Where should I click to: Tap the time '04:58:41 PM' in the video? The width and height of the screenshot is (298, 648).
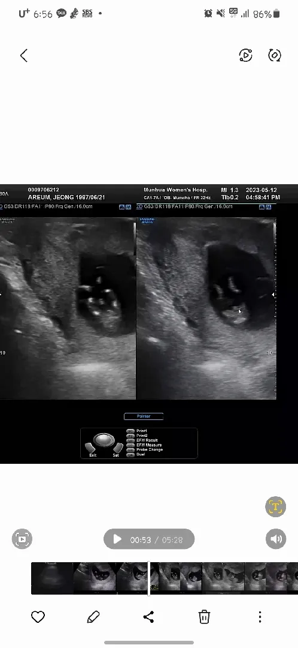263,197
